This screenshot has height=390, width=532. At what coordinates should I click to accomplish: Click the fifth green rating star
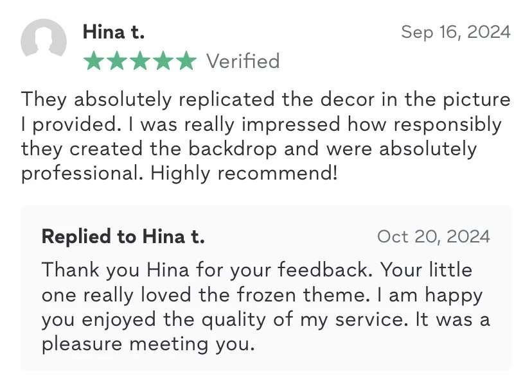point(186,61)
